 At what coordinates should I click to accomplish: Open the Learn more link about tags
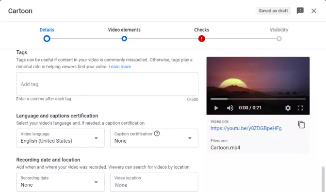[119, 67]
